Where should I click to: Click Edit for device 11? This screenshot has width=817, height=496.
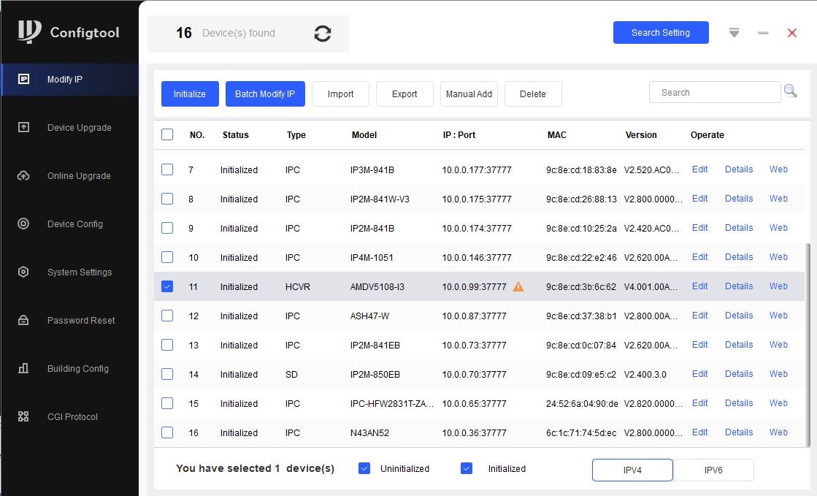coord(699,286)
